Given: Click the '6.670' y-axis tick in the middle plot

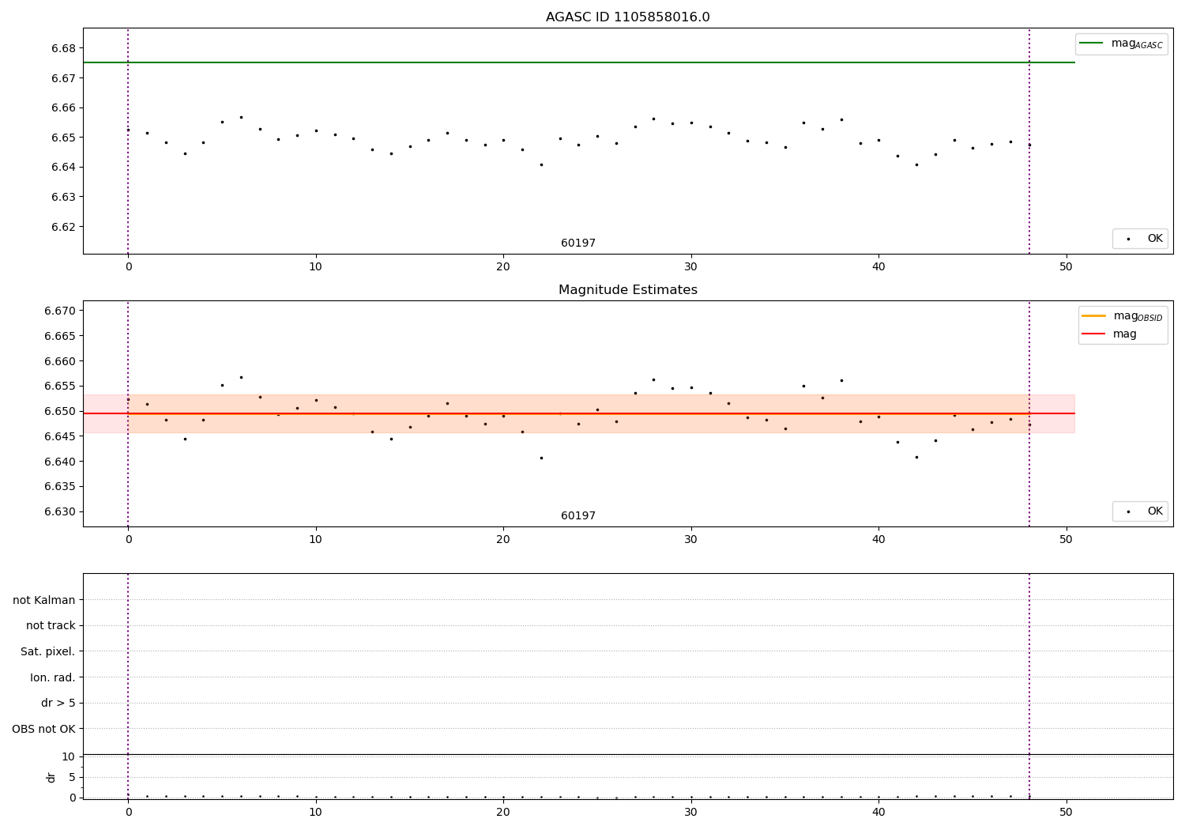Looking at the screenshot, I should (x=60, y=311).
